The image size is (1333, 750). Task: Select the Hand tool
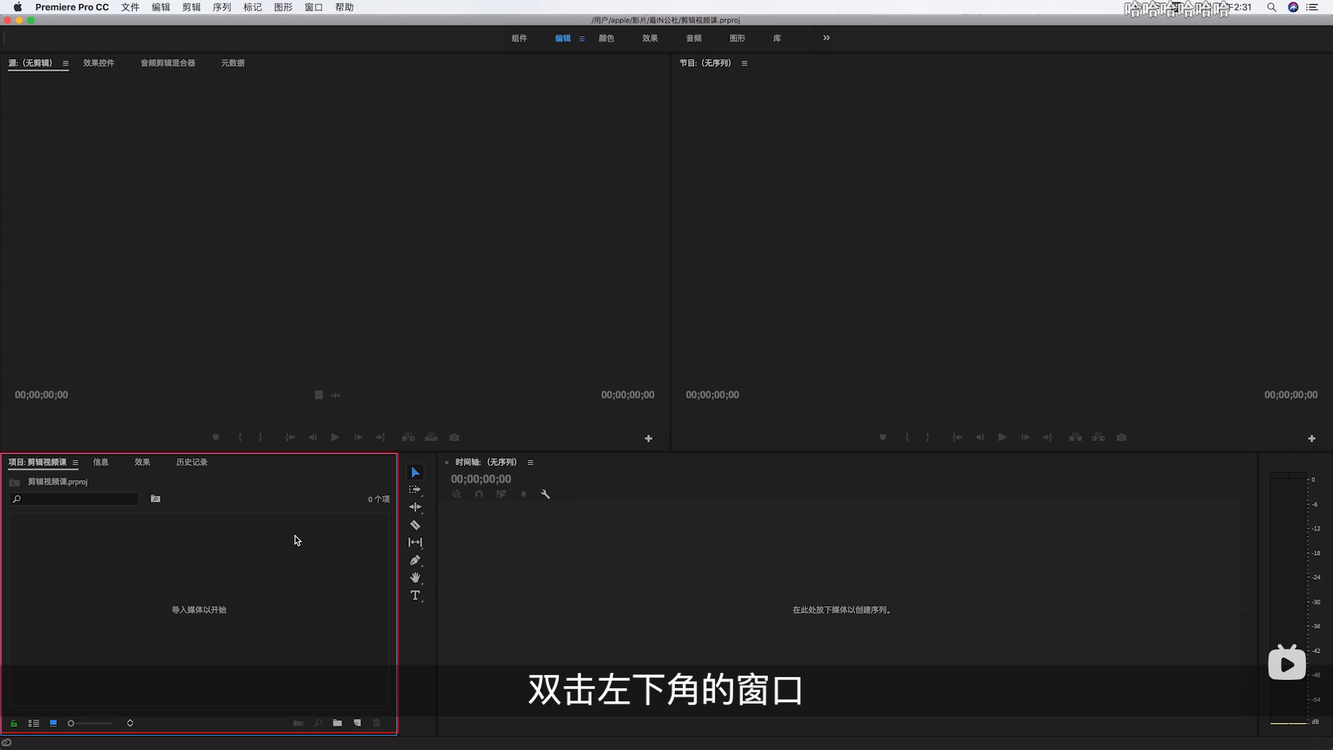pyautogui.click(x=415, y=578)
